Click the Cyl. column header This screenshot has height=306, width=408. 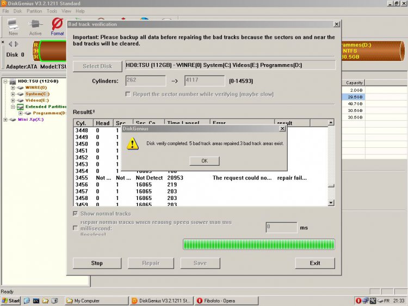83,123
